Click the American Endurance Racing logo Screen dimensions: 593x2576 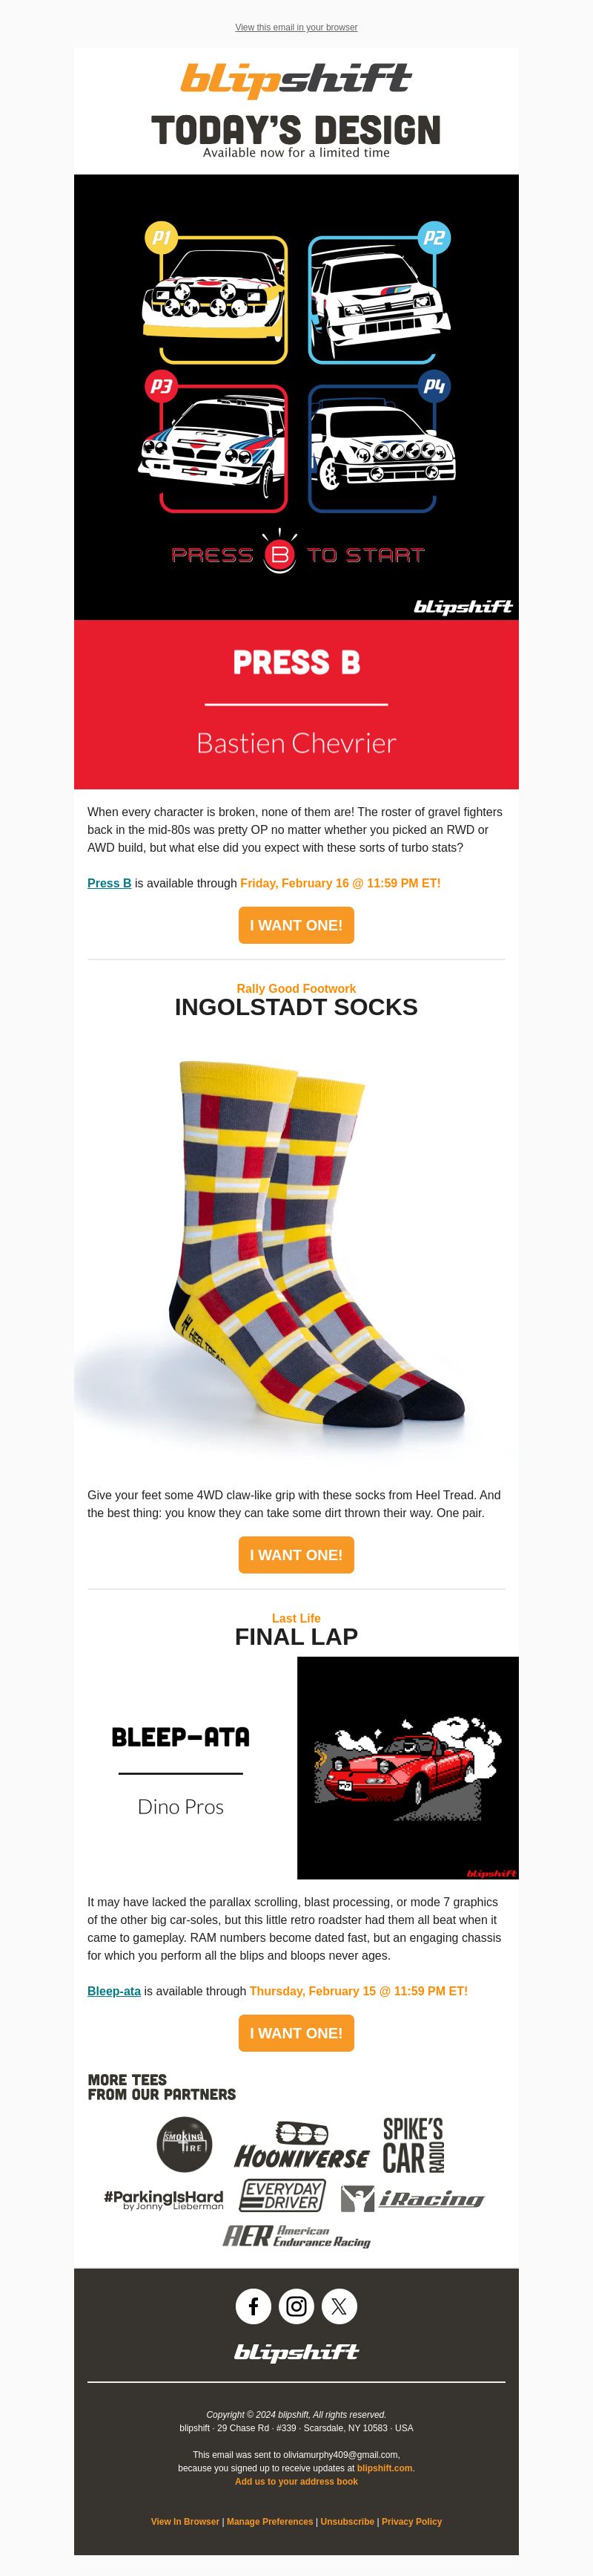click(x=296, y=2236)
